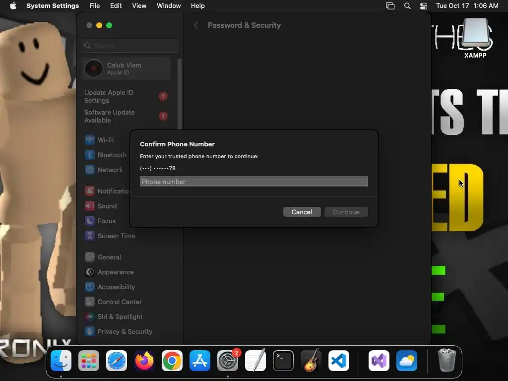The width and height of the screenshot is (508, 381).
Task: Select Screen Time hourglass icon
Action: (90, 236)
